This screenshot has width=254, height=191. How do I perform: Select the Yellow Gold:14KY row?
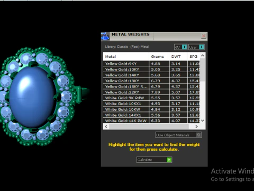(151, 75)
